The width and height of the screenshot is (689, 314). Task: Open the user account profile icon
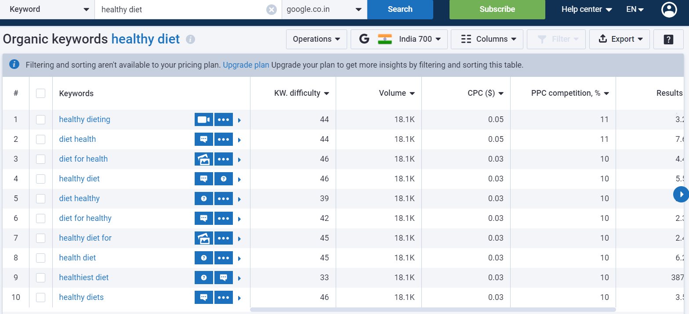(x=669, y=10)
